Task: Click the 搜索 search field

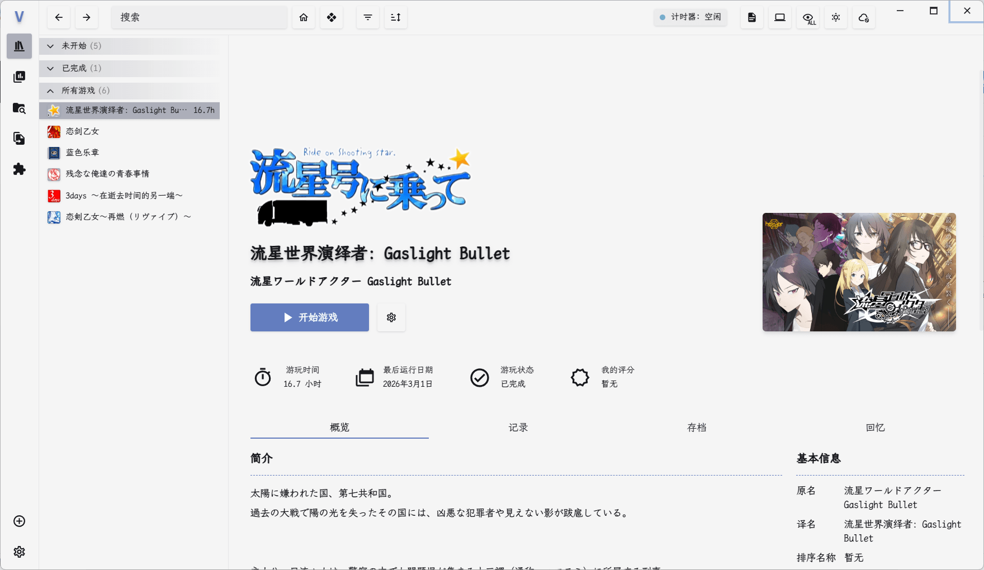Action: (x=199, y=17)
